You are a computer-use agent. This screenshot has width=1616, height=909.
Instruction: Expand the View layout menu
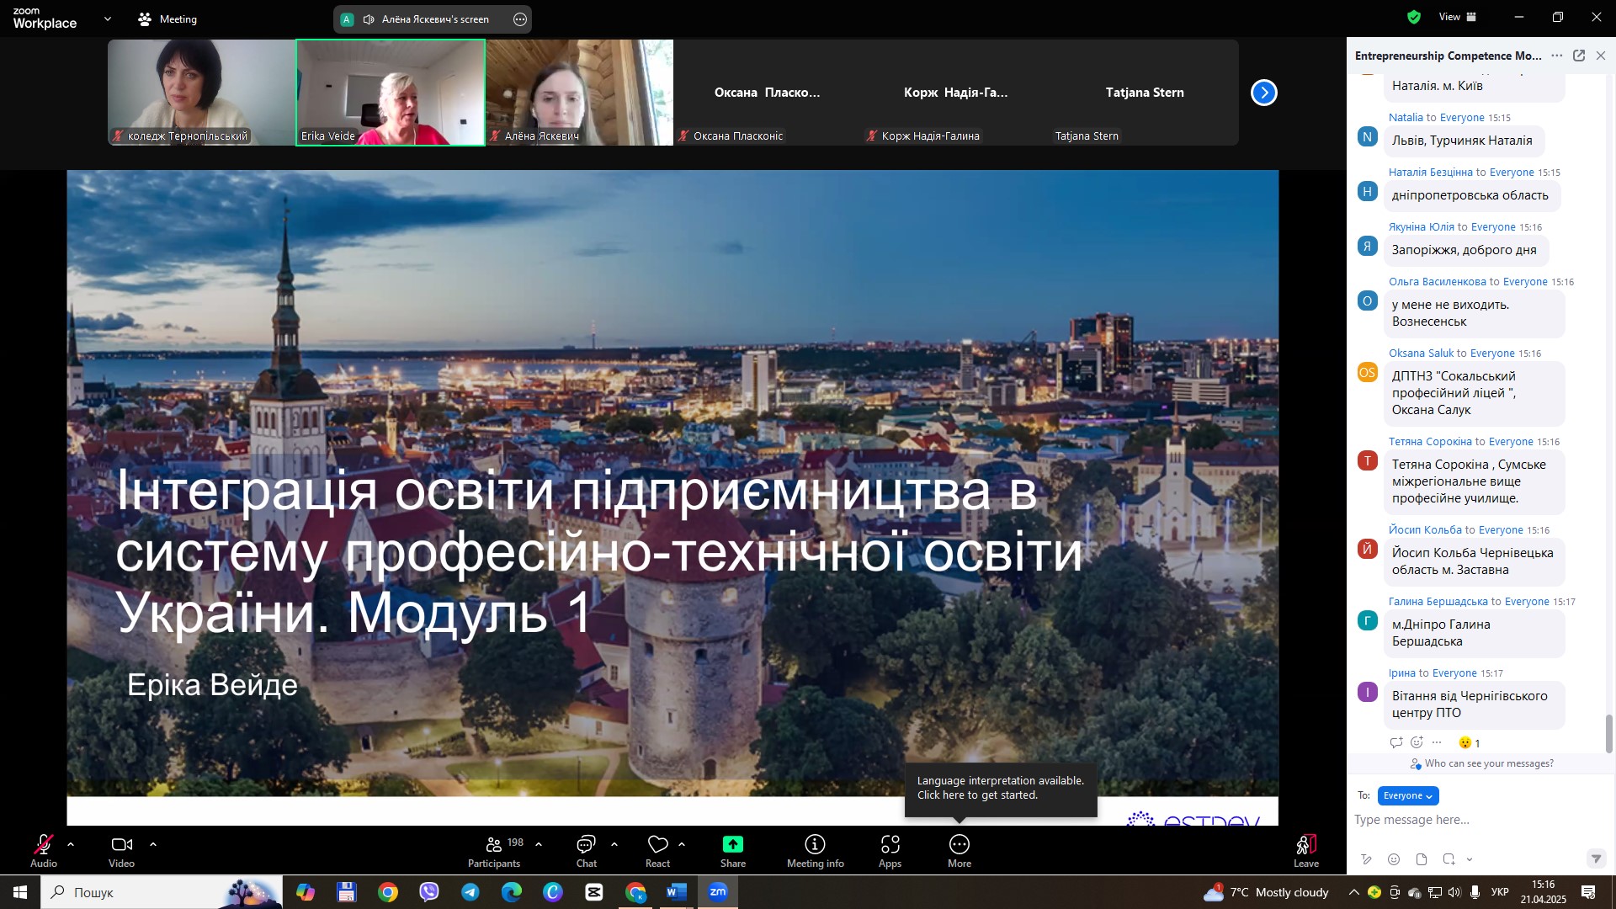[x=1459, y=17]
